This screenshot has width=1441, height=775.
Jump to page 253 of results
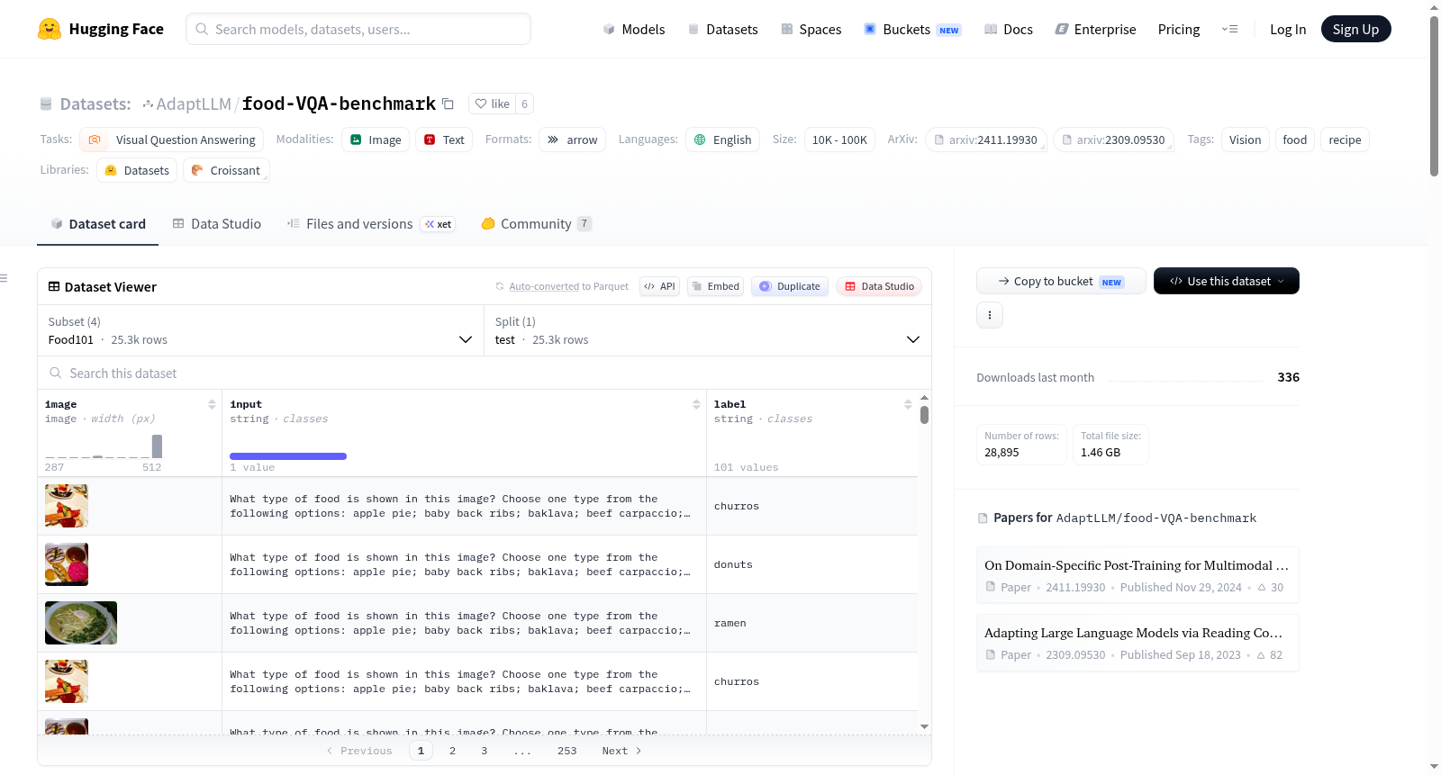pos(566,751)
